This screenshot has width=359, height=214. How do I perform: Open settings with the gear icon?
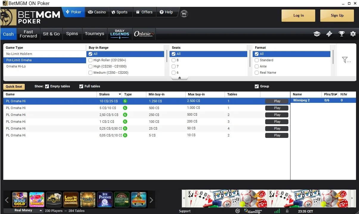pyautogui.click(x=353, y=34)
